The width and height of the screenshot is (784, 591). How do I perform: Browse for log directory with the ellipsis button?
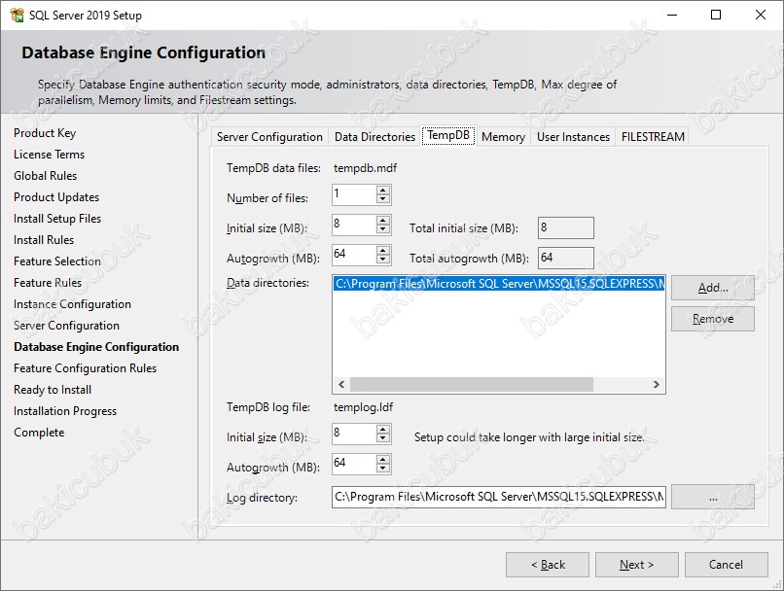point(712,497)
